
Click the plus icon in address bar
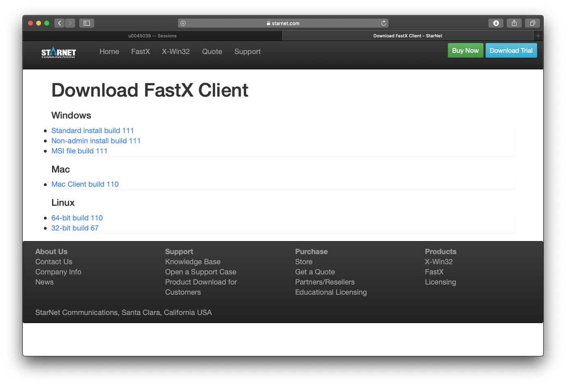183,24
